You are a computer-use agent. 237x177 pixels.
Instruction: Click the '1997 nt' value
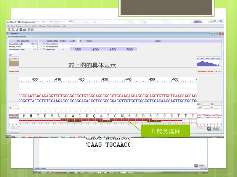click(33, 44)
